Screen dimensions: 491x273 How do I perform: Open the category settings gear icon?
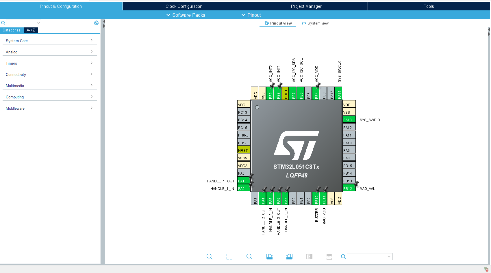(96, 23)
